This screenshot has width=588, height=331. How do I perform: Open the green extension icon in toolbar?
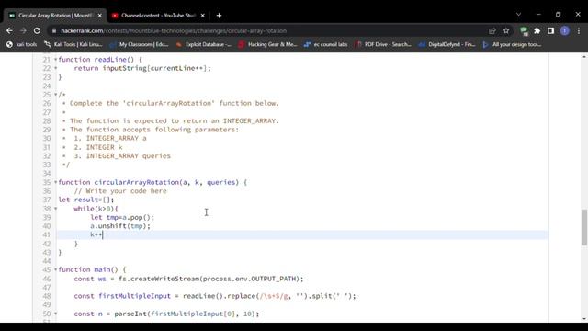(x=524, y=30)
